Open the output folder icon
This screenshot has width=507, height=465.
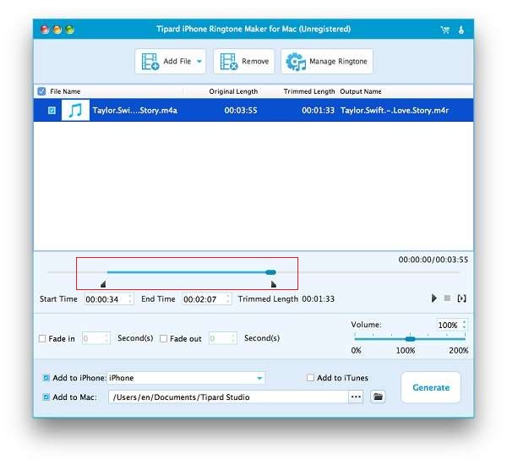click(x=378, y=397)
